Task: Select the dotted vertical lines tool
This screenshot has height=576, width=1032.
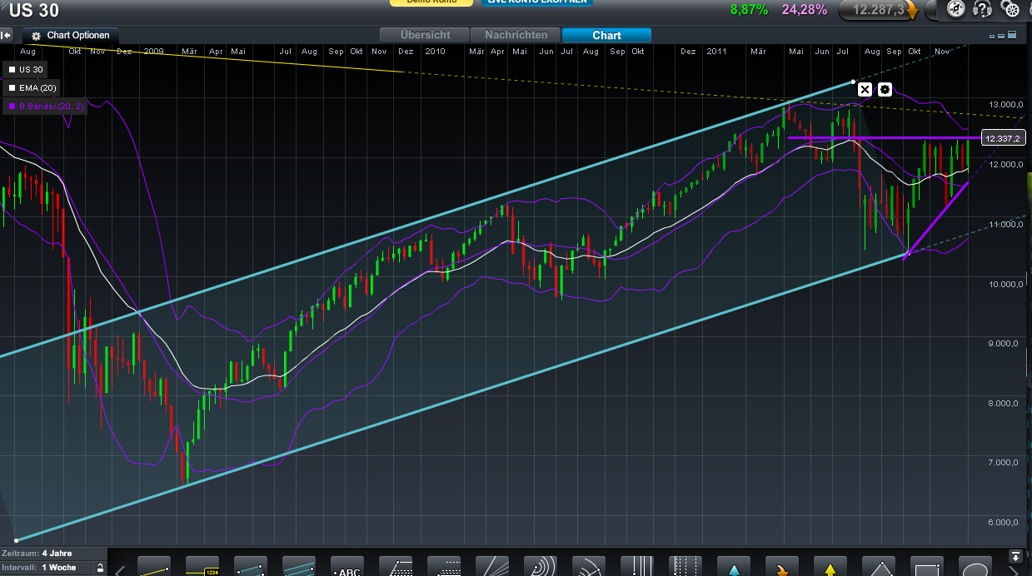Action: (686, 566)
